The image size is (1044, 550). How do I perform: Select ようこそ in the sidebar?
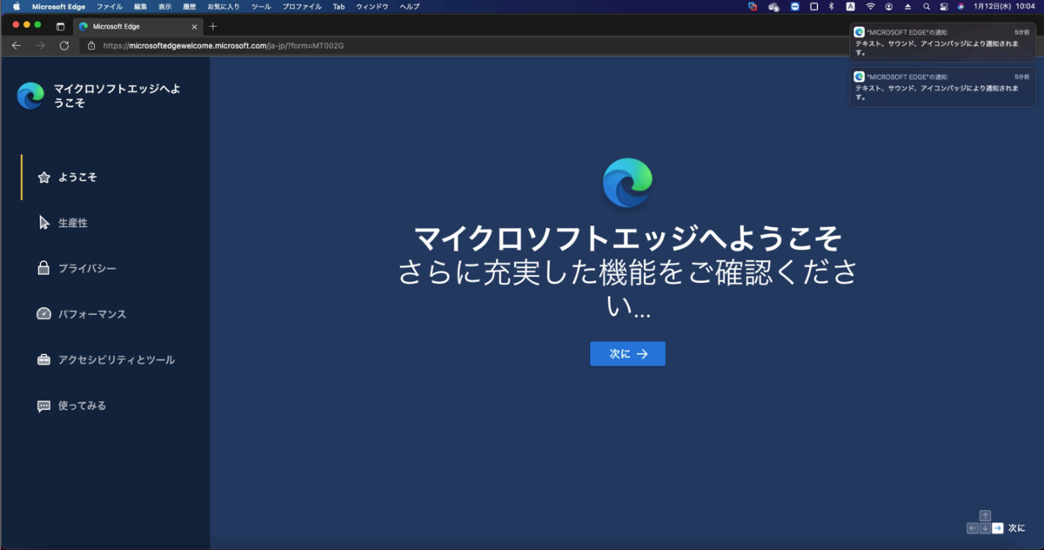pos(77,178)
